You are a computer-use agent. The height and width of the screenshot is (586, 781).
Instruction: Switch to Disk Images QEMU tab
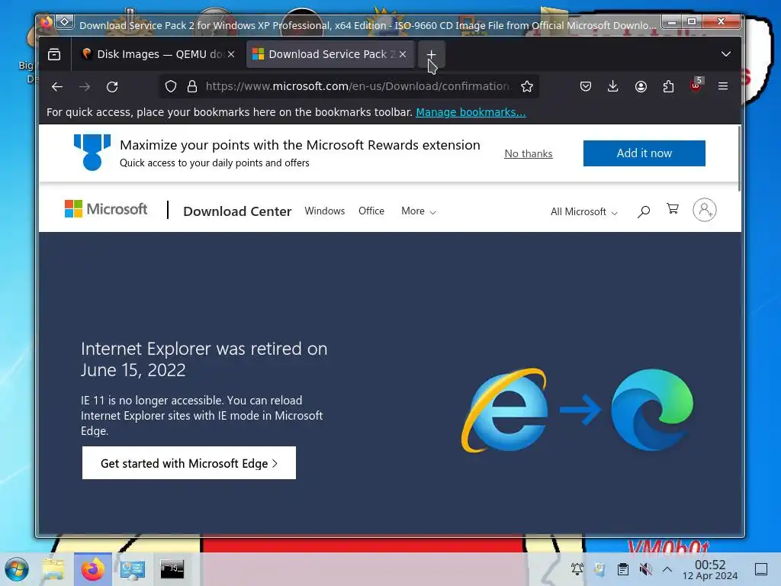pos(157,54)
